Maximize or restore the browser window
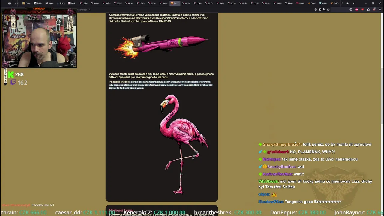Screen dimensions: 384x216 [373, 3]
